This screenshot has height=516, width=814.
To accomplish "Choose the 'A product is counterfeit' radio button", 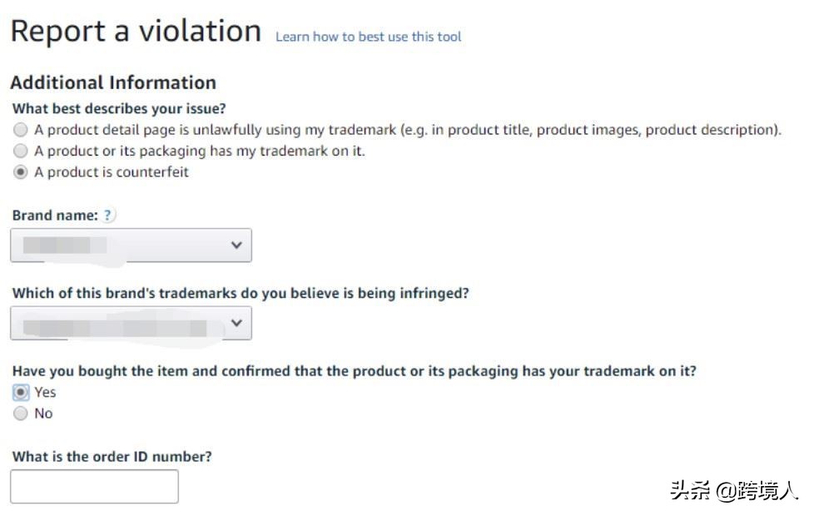I will point(21,172).
